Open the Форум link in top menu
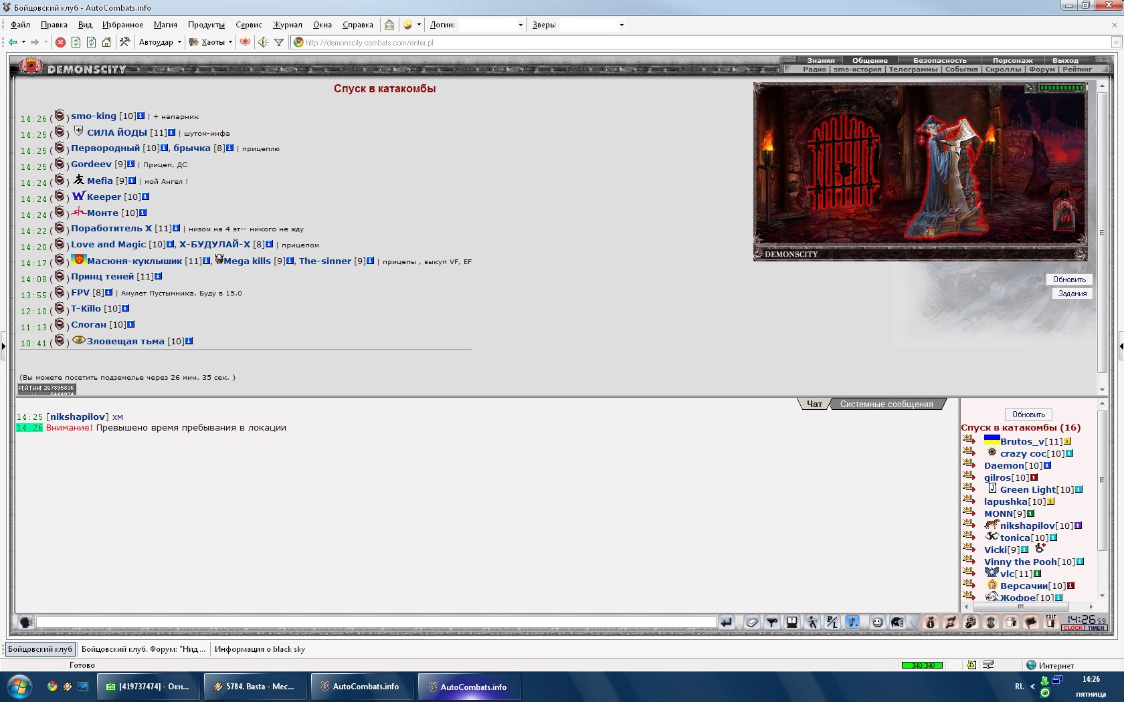1124x702 pixels. pos(1042,69)
